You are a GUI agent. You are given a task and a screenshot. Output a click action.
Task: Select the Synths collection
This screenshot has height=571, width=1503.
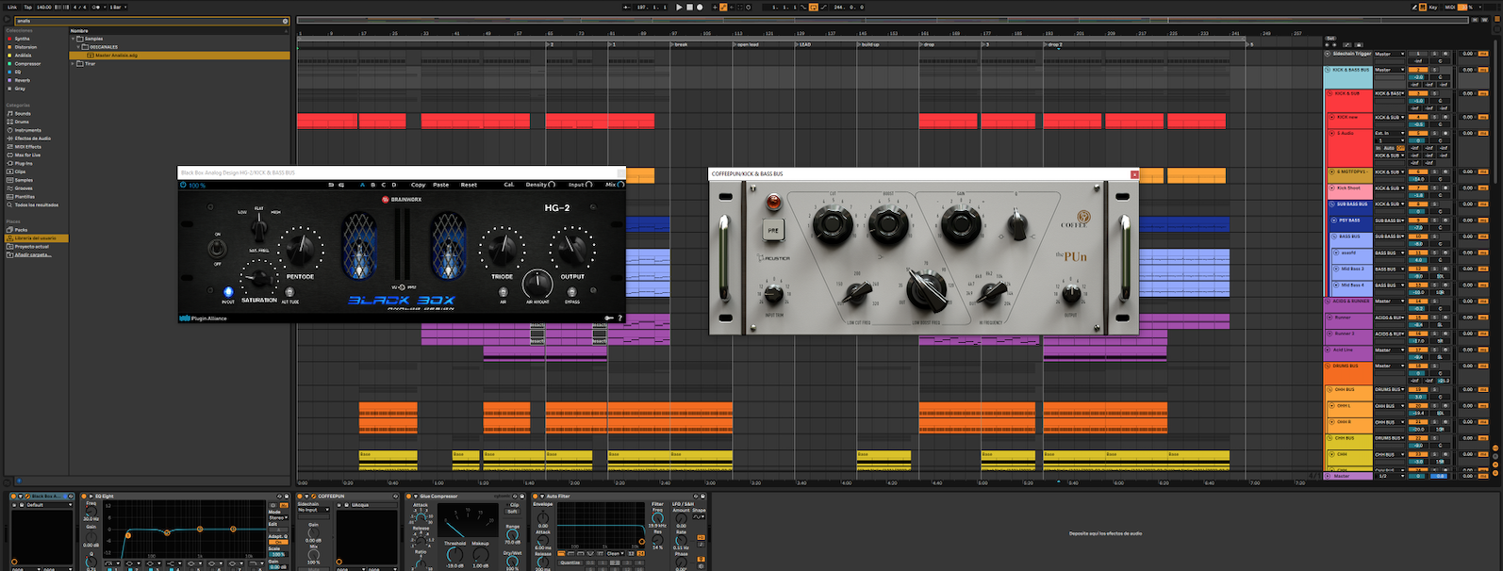tap(22, 39)
